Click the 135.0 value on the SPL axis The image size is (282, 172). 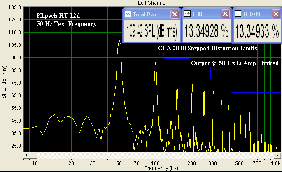pos(15,7)
